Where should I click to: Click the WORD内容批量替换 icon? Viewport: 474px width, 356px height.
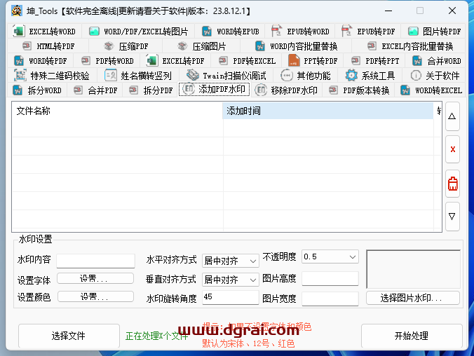(260, 46)
